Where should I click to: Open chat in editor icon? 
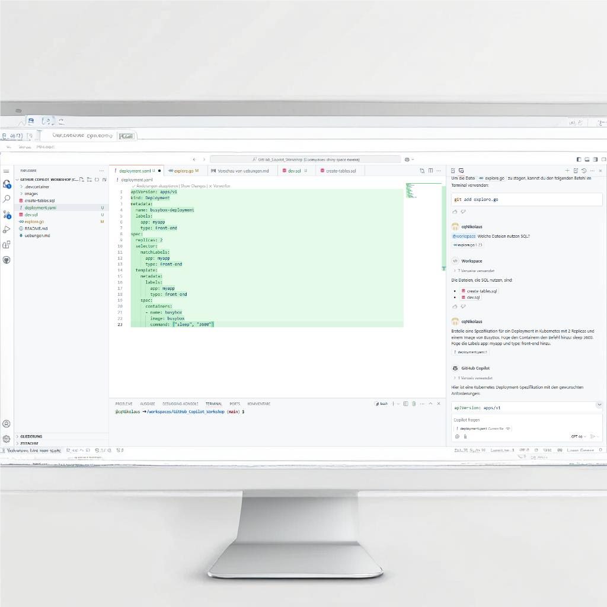[576, 171]
